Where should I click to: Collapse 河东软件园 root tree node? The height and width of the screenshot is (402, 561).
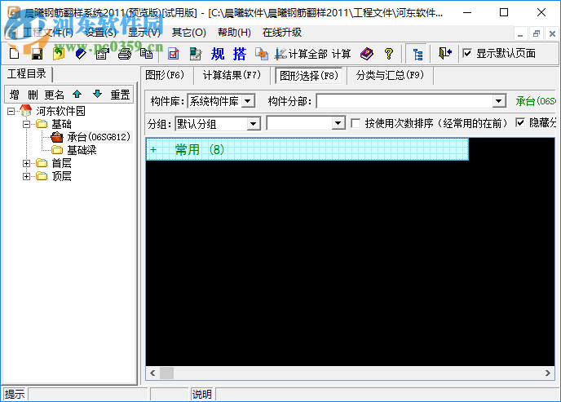11,111
